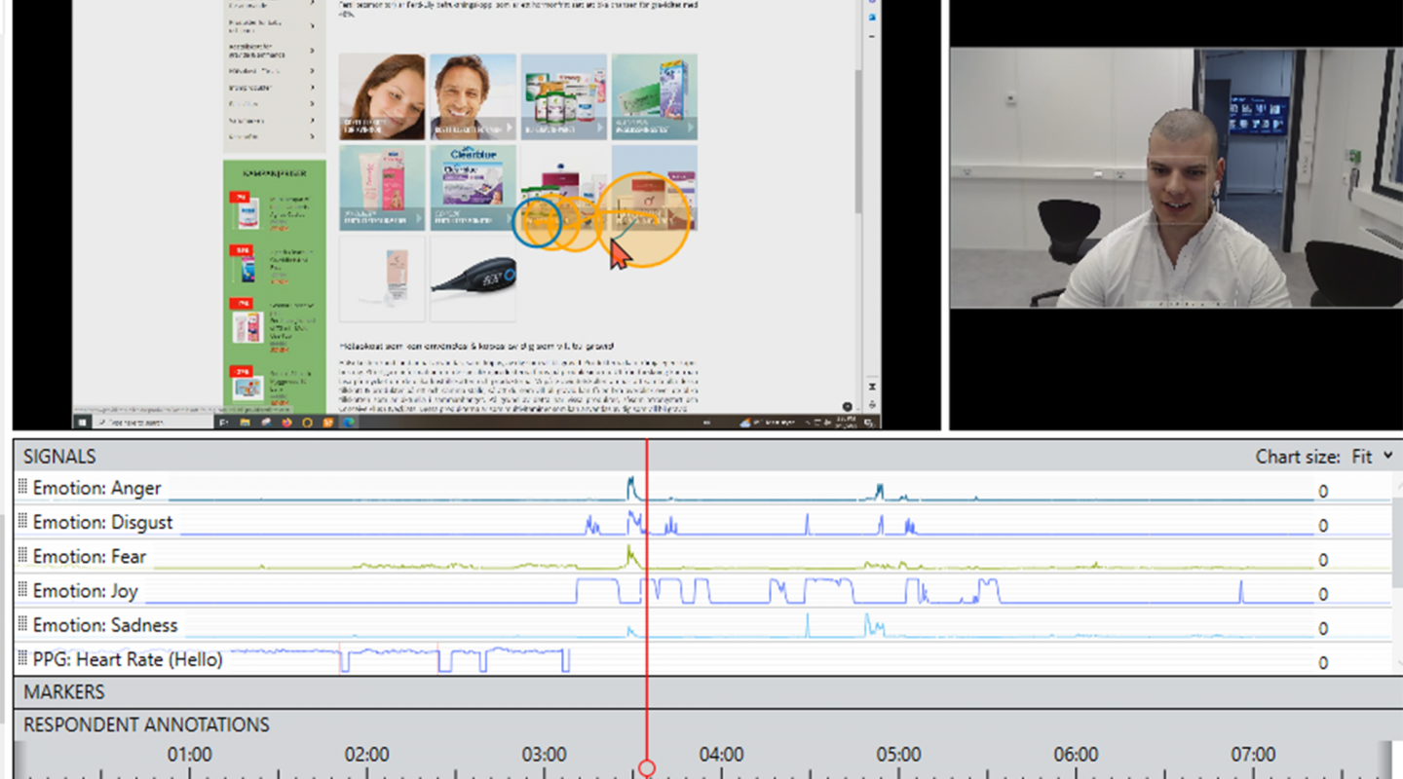Screen dimensions: 1403x779
Task: Select the Emotion: Fear signal label
Action: coord(90,557)
